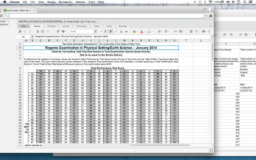Click the merge cells icon
This screenshot has width=256, height=160.
(180, 31)
